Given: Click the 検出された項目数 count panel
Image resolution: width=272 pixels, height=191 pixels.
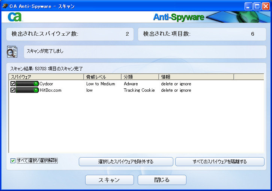Looking at the screenshot, I should click(x=202, y=34).
